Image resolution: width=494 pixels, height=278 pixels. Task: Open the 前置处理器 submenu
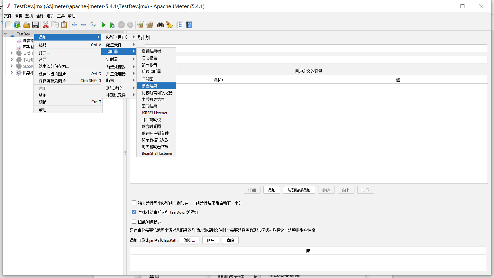click(x=120, y=67)
